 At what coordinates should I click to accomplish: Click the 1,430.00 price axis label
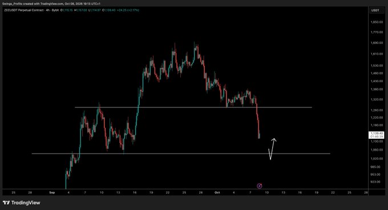[x=377, y=81]
